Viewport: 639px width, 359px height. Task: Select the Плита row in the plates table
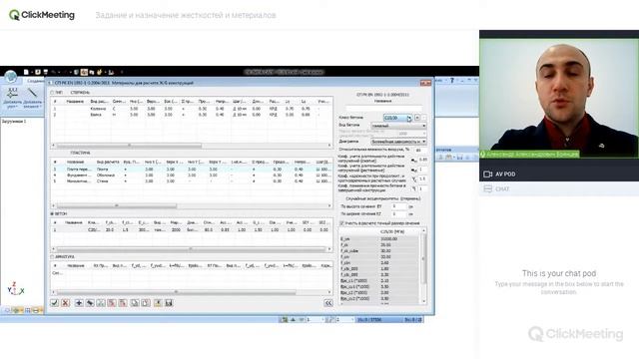click(x=191, y=169)
